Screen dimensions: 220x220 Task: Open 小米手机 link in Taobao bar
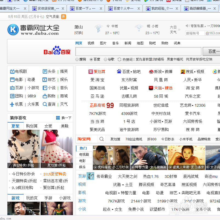point(186,139)
